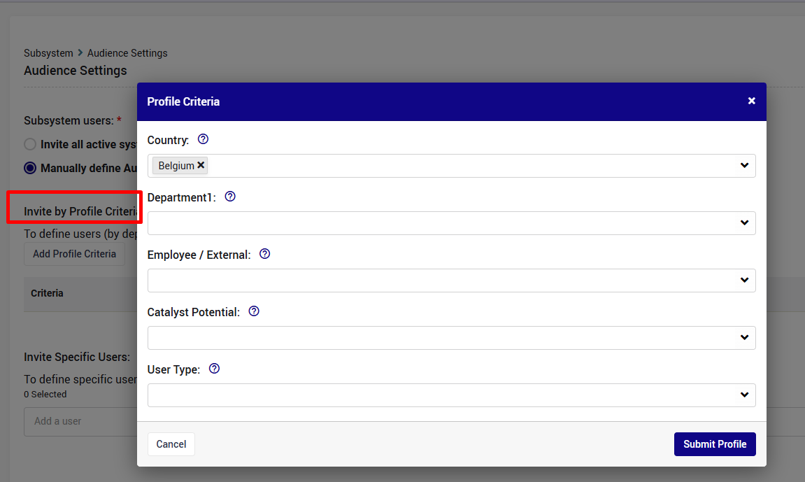Click the Subsystem users label
Screen dimensions: 805x482
coord(69,120)
